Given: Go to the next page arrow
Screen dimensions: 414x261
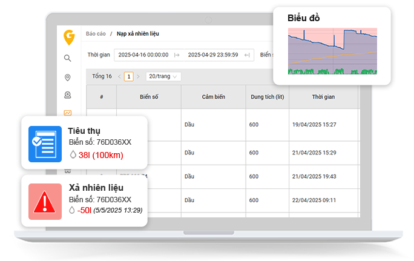Looking at the screenshot, I should point(138,76).
